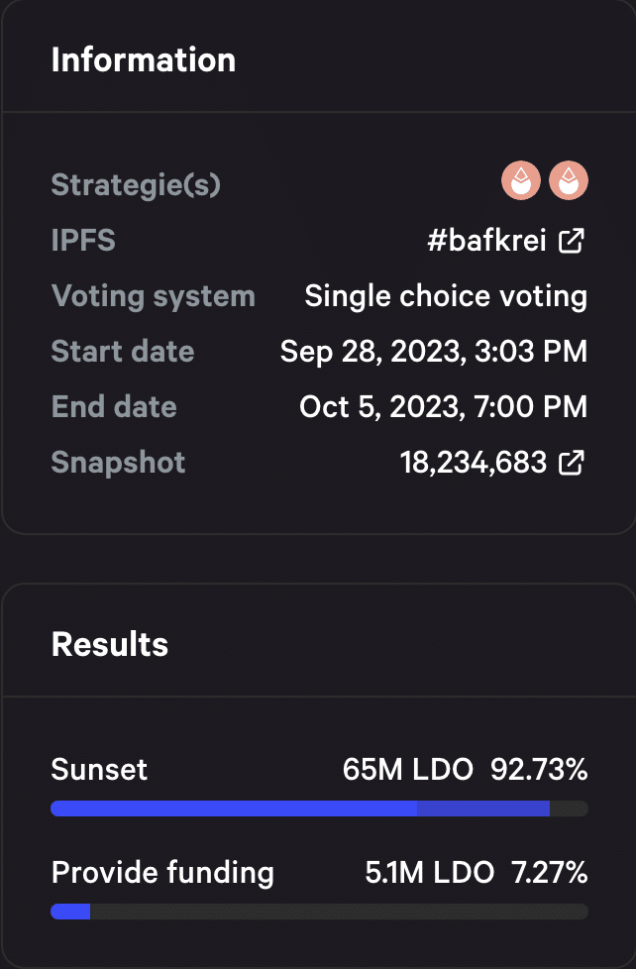
Task: Click the Provide funding option label
Action: coord(162,873)
